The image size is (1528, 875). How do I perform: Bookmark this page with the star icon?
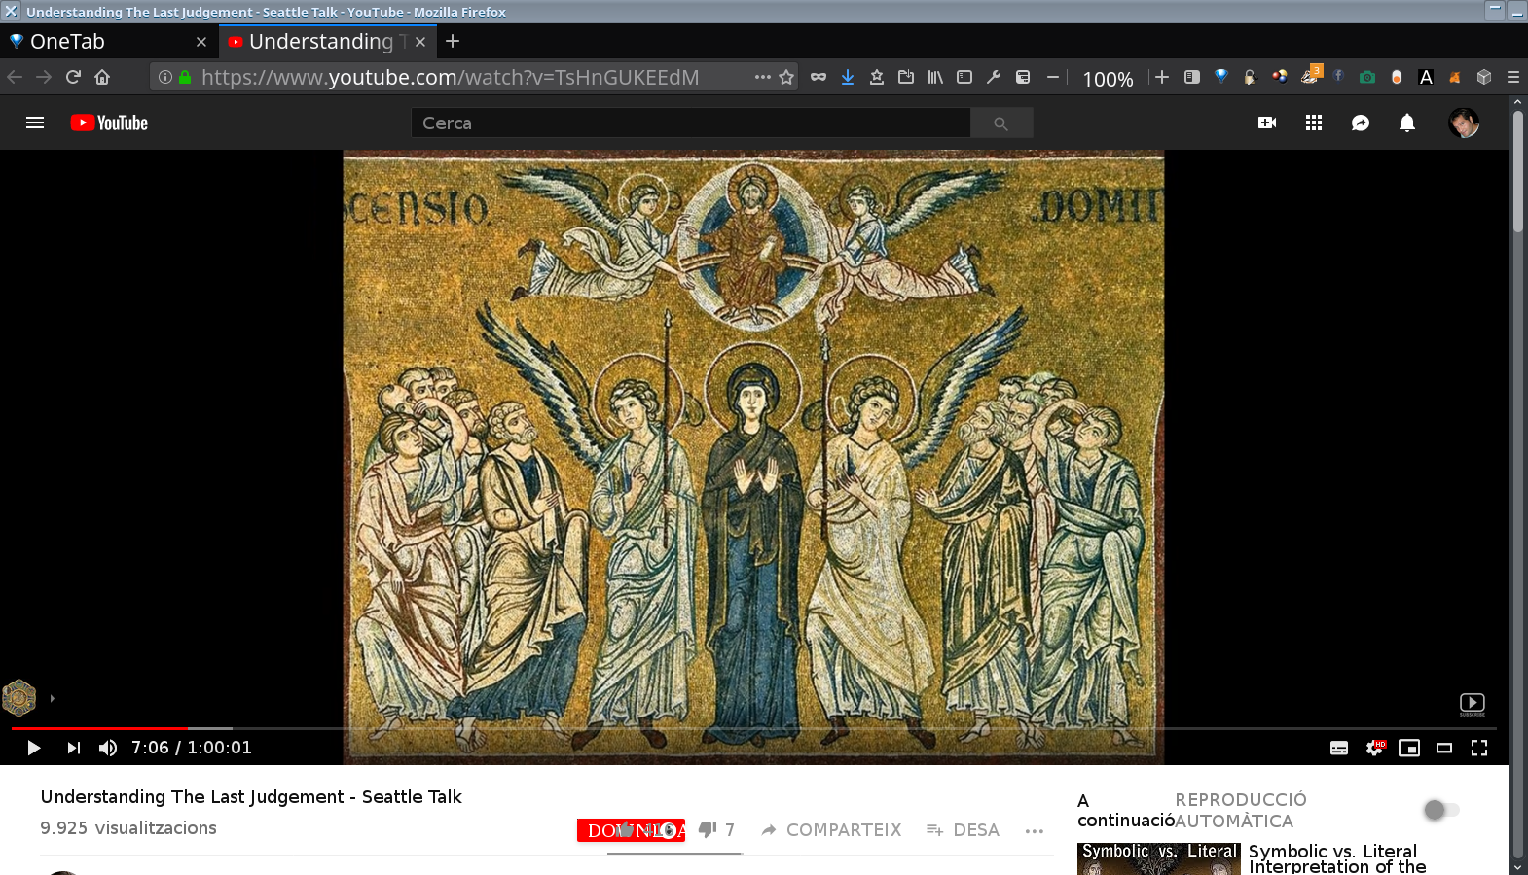pos(786,77)
